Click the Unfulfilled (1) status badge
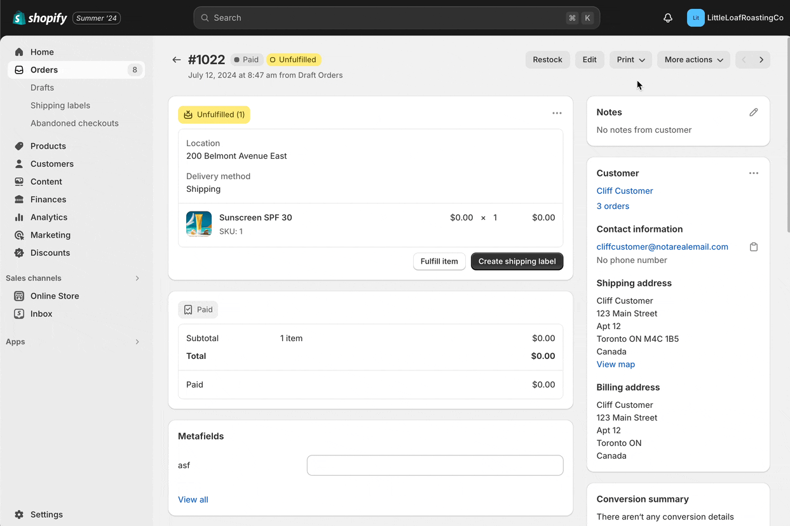Image resolution: width=790 pixels, height=526 pixels. coord(214,115)
